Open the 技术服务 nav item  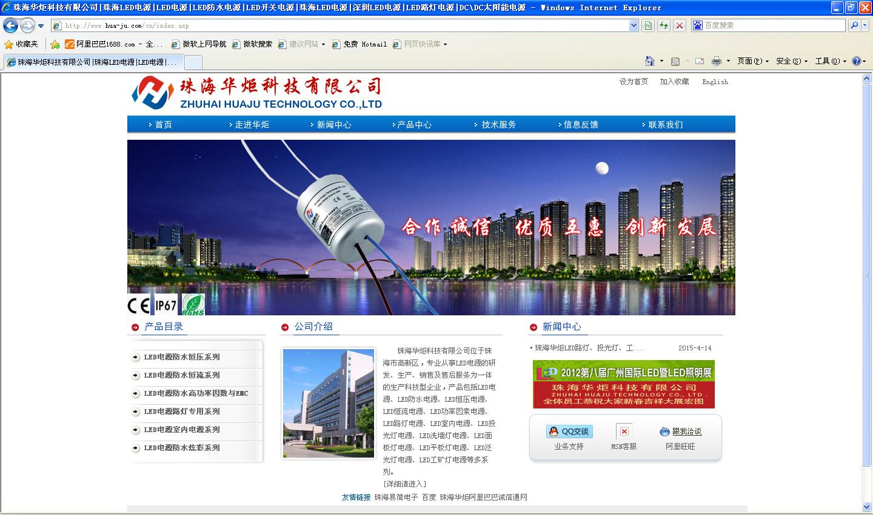(x=498, y=125)
